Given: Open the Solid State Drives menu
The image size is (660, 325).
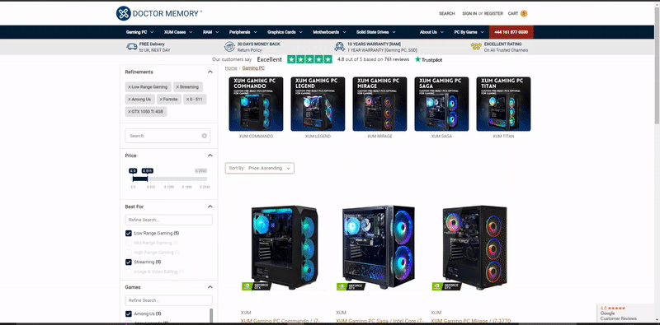Looking at the screenshot, I should pos(376,32).
